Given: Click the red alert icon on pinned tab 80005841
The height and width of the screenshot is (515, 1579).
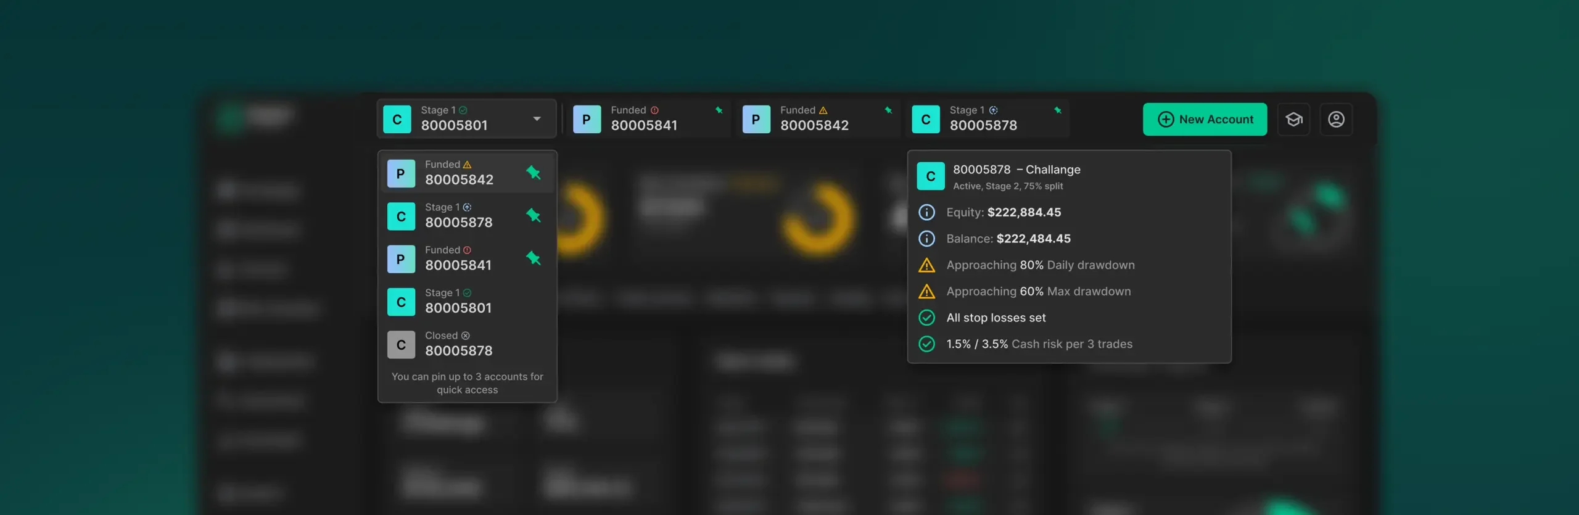Looking at the screenshot, I should point(654,110).
